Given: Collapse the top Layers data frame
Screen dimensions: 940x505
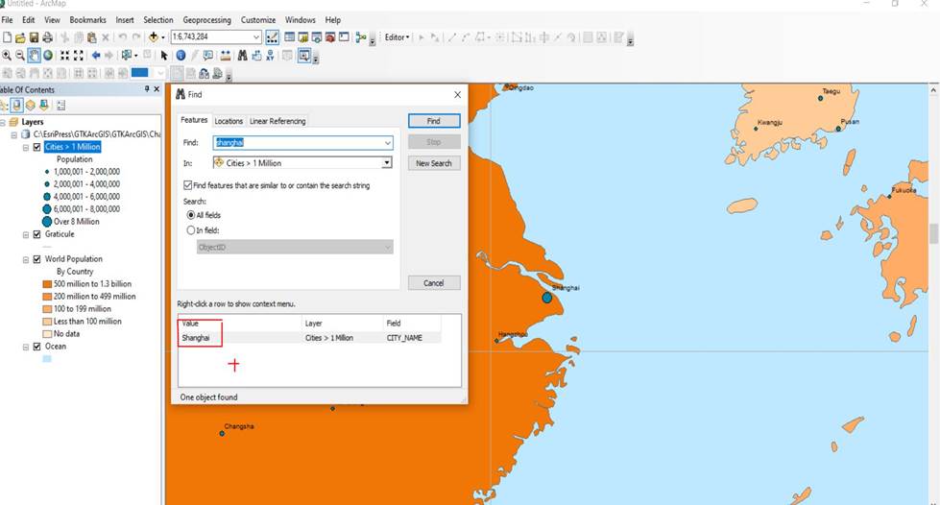Looking at the screenshot, I should click(3, 122).
